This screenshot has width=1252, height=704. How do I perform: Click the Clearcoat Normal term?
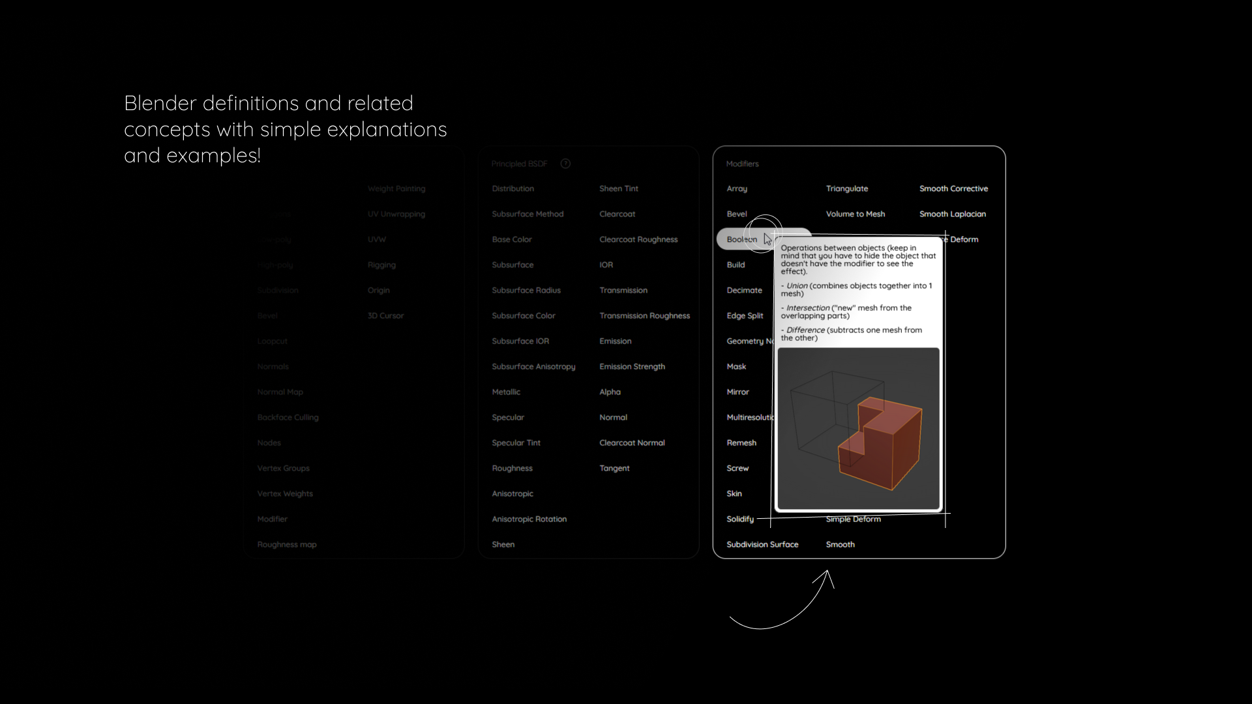click(x=632, y=443)
